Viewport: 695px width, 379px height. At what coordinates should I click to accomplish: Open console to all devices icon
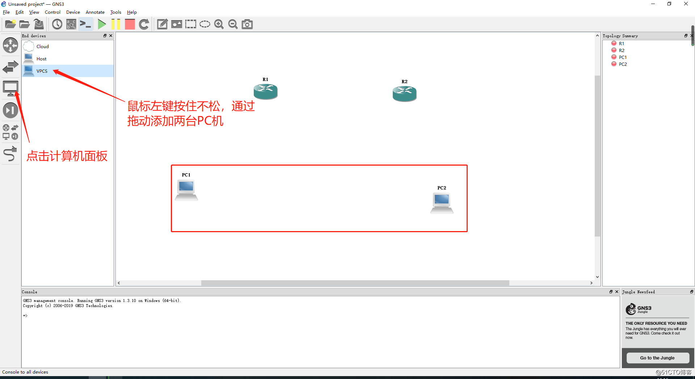[85, 24]
